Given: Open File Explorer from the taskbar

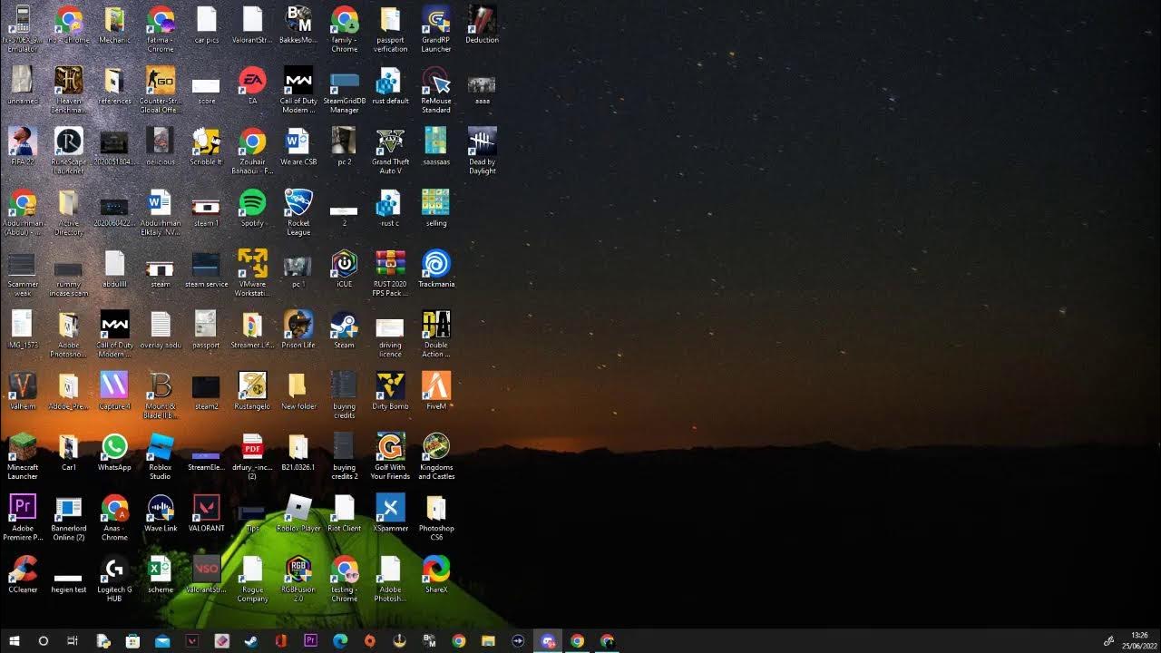Looking at the screenshot, I should (488, 640).
